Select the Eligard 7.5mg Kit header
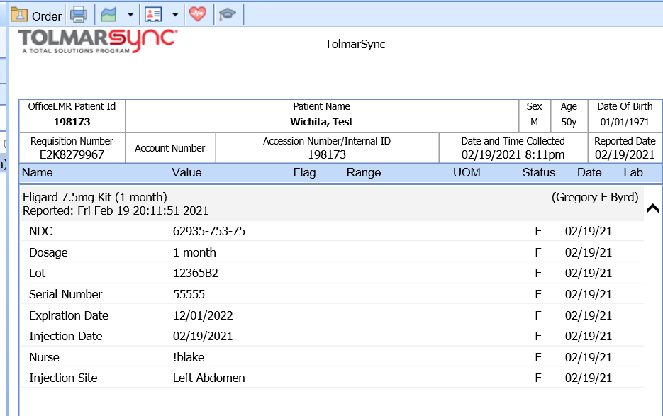 95,197
